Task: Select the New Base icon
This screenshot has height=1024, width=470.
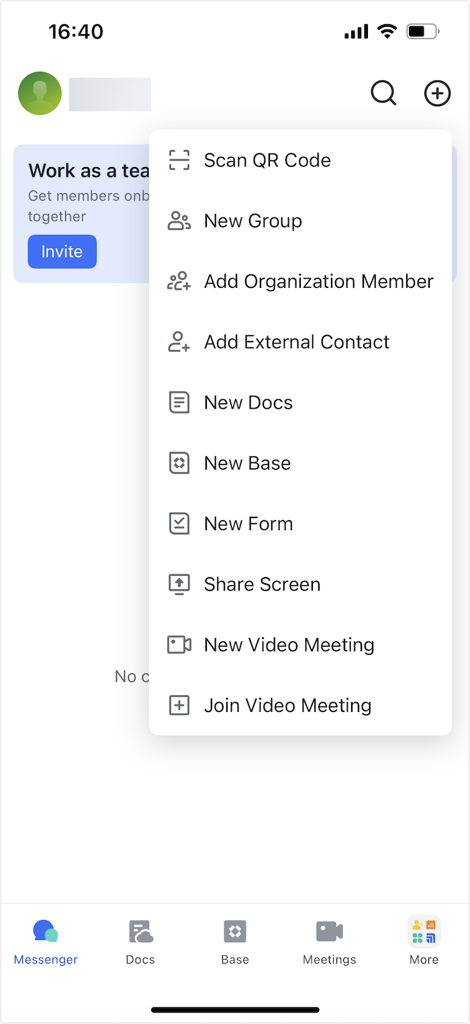Action: coord(179,462)
